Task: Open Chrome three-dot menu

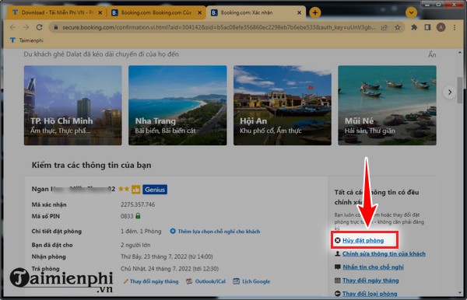Action: point(455,27)
